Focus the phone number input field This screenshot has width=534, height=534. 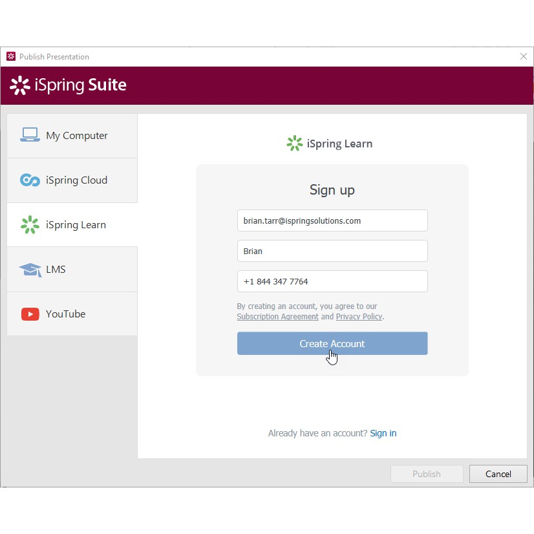(x=332, y=281)
